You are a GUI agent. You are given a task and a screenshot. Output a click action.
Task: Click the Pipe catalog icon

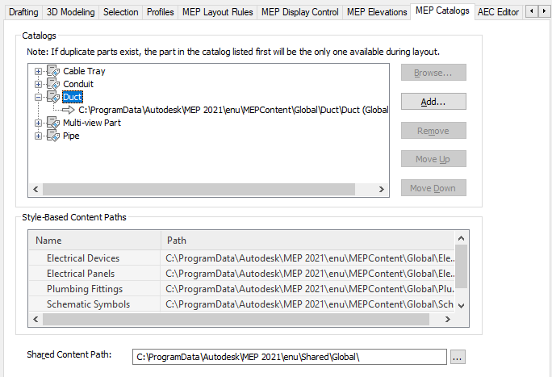[53, 136]
